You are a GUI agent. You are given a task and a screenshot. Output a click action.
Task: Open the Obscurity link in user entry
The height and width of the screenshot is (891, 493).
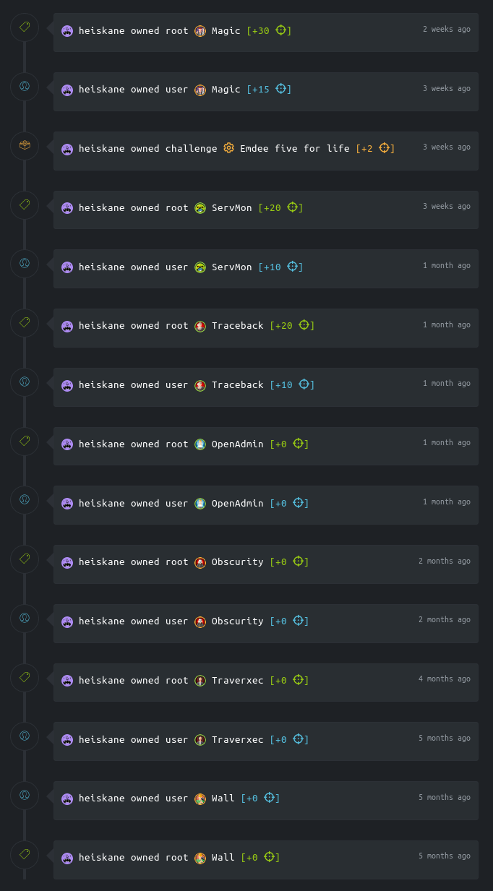[238, 621]
